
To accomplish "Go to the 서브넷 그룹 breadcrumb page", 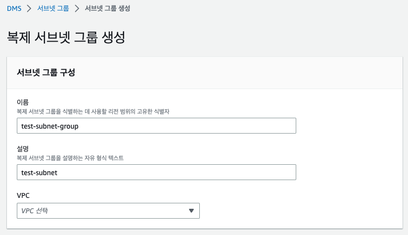I will (x=53, y=8).
